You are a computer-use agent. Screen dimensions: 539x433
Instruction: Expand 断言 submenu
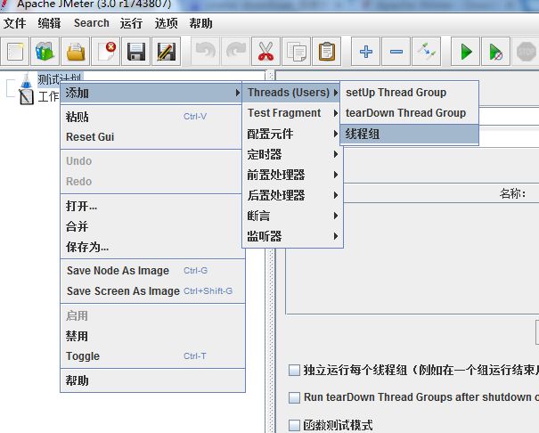coord(292,216)
